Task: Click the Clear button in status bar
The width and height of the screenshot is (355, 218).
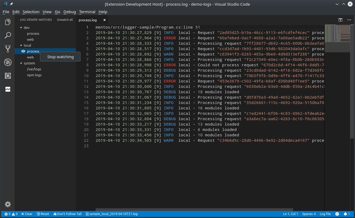Action: [27, 214]
